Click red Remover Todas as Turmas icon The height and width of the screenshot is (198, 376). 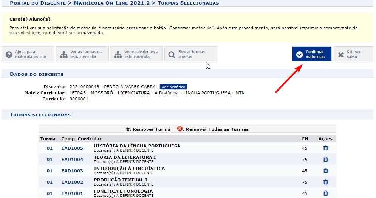pyautogui.click(x=179, y=129)
